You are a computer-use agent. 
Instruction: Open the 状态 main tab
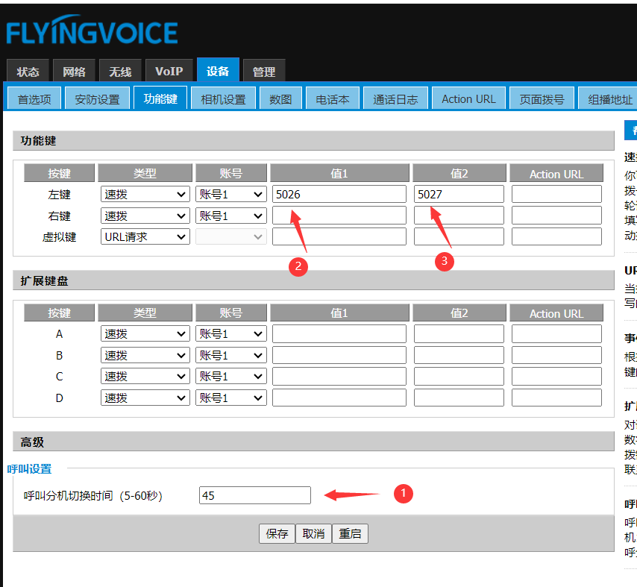[28, 72]
